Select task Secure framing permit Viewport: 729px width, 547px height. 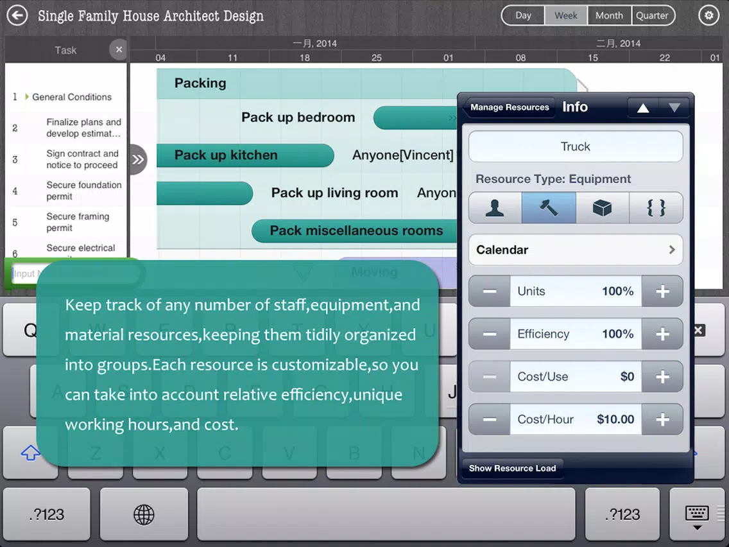[78, 222]
